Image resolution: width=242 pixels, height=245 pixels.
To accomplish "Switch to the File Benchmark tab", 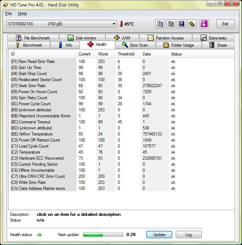I will [33, 38].
